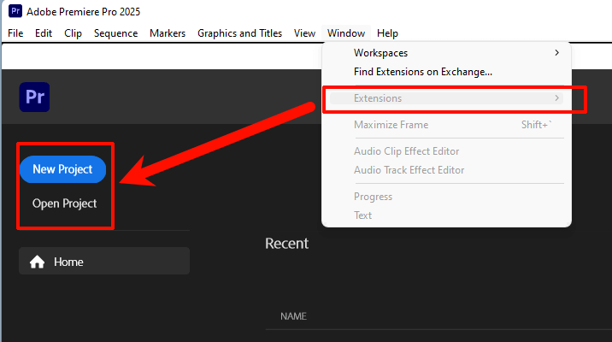This screenshot has width=612, height=342.
Task: Click the large Pr logo on Home screen
Action: (35, 97)
